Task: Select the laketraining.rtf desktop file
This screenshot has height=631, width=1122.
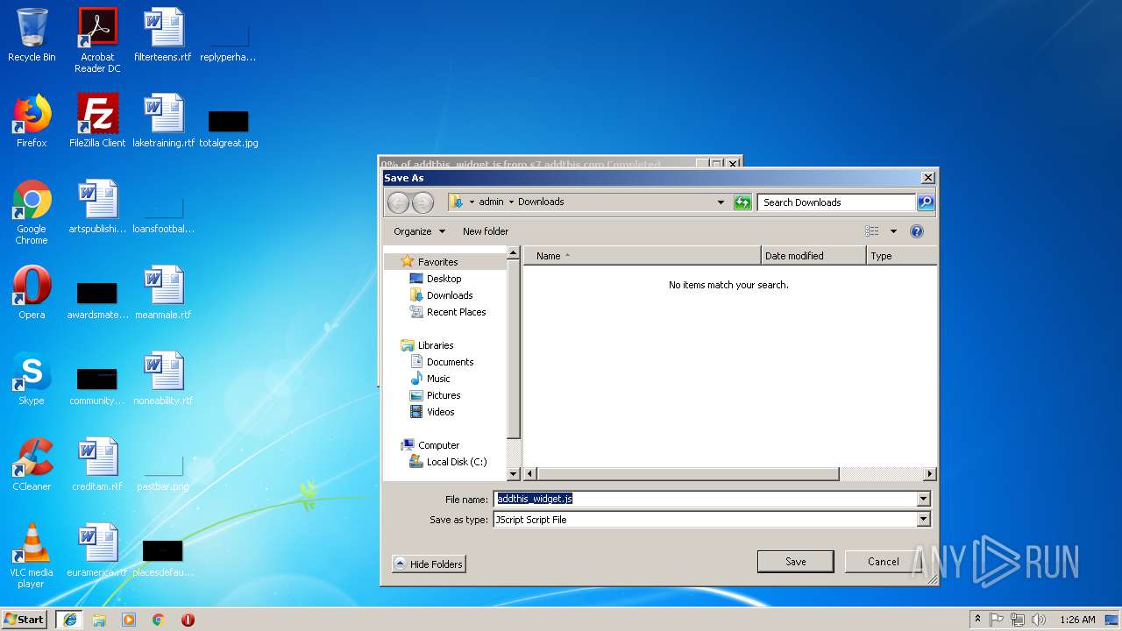Action: click(163, 121)
